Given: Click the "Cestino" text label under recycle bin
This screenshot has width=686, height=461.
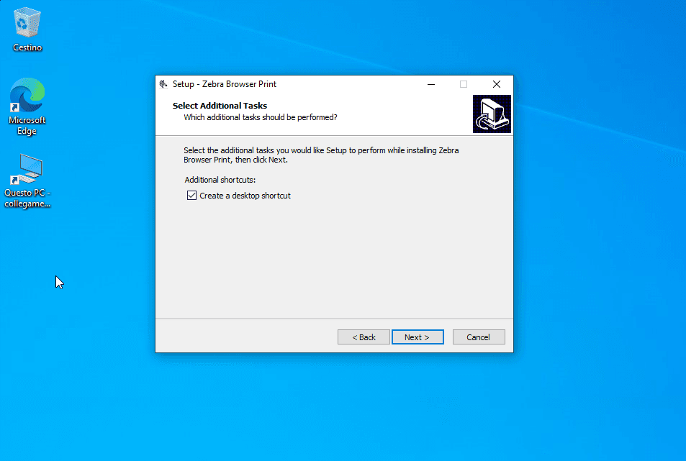Looking at the screenshot, I should (x=27, y=47).
